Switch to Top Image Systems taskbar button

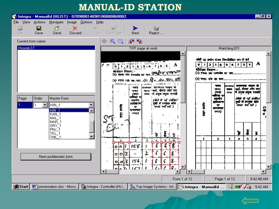click(153, 187)
